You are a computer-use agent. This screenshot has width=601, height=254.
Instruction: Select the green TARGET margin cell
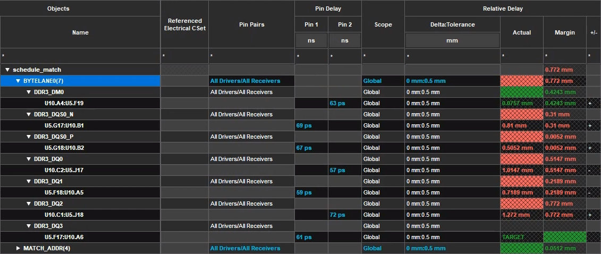coord(564,237)
